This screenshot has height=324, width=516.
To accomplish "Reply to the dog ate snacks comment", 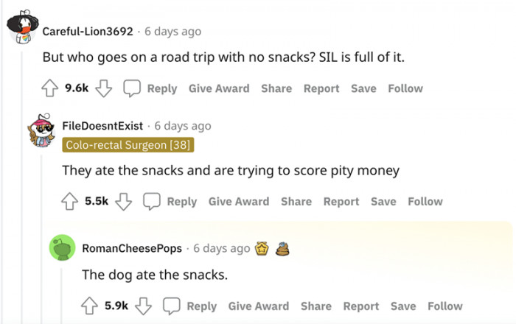I will click(191, 306).
